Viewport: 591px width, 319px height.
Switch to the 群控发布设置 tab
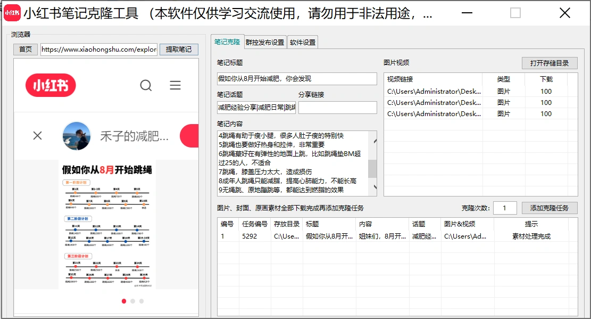point(265,42)
